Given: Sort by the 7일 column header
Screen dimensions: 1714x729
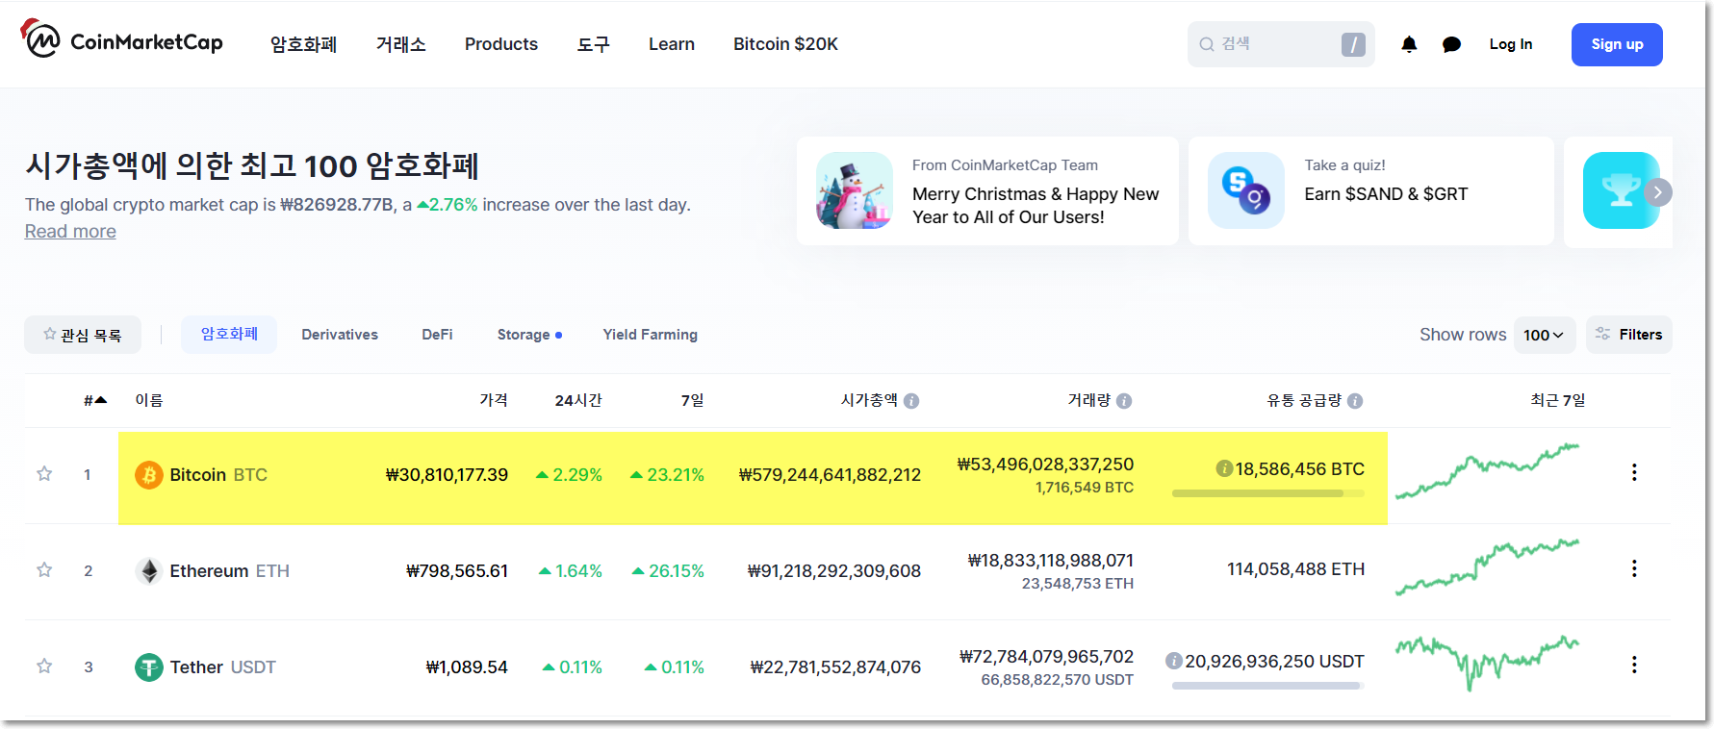Looking at the screenshot, I should point(693,400).
